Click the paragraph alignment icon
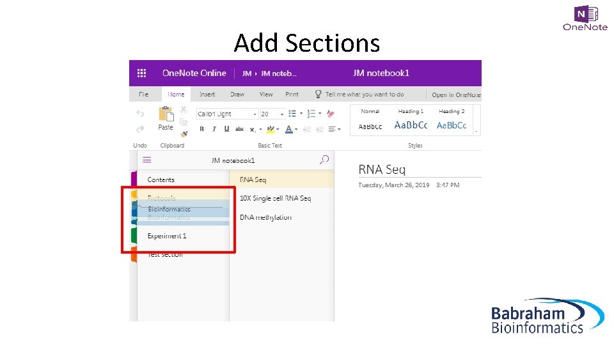Image resolution: width=614 pixels, height=345 pixels. click(x=332, y=129)
